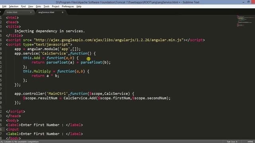Image resolution: width=255 pixels, height=143 pixels.
Task: Click the closing '</head>' tag
Action: pyautogui.click(x=13, y=116)
